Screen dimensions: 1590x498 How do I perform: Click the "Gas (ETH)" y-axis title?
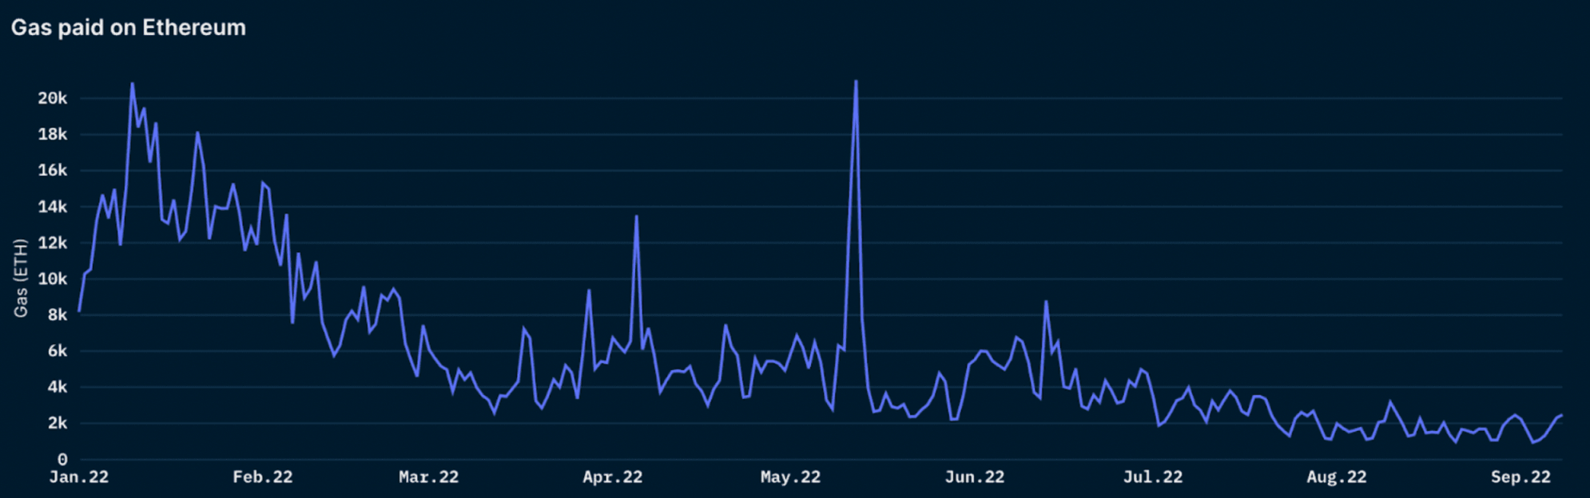[x=21, y=278]
